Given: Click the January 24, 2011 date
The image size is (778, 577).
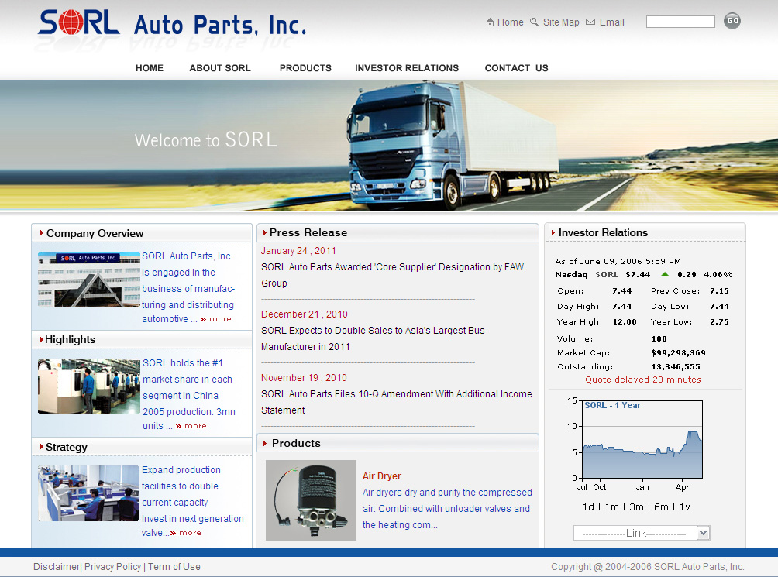Looking at the screenshot, I should pyautogui.click(x=298, y=251).
